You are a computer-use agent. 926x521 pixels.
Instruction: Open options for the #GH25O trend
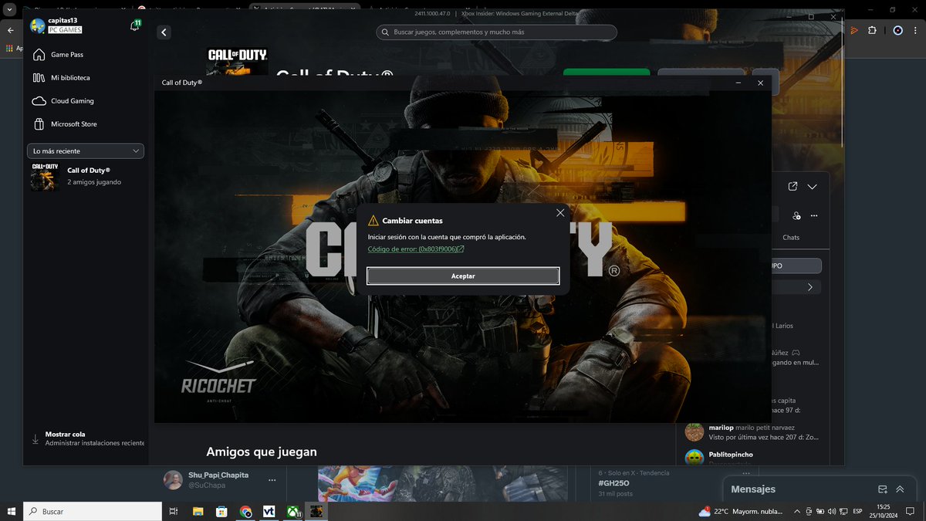click(745, 473)
